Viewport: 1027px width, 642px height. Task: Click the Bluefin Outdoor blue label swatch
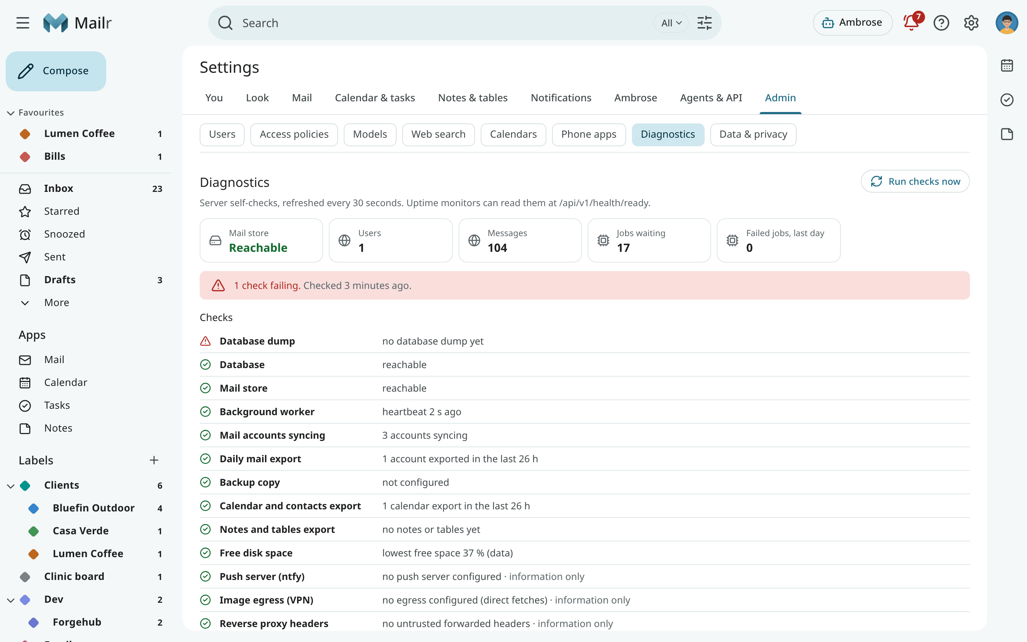pyautogui.click(x=34, y=508)
